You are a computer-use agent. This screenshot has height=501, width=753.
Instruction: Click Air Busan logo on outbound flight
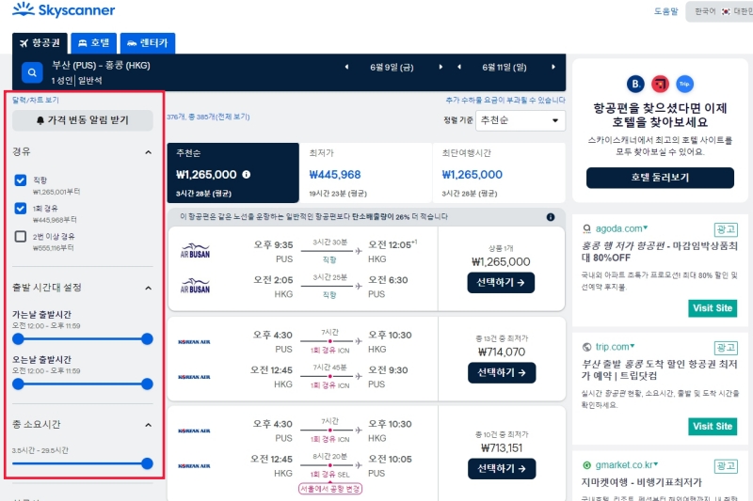[195, 251]
